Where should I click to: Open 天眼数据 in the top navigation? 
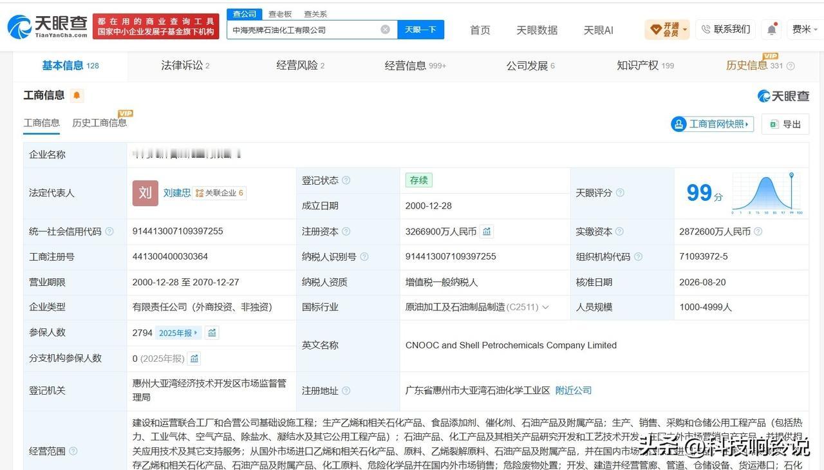tap(537, 30)
